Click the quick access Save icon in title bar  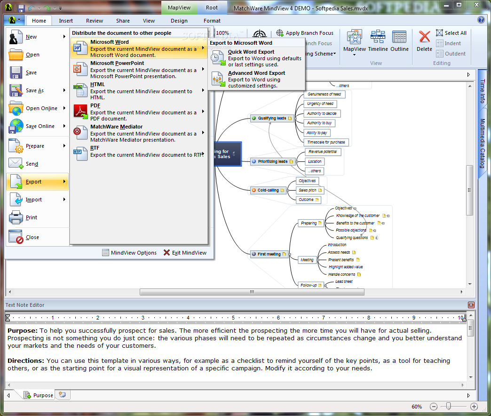tap(21, 8)
